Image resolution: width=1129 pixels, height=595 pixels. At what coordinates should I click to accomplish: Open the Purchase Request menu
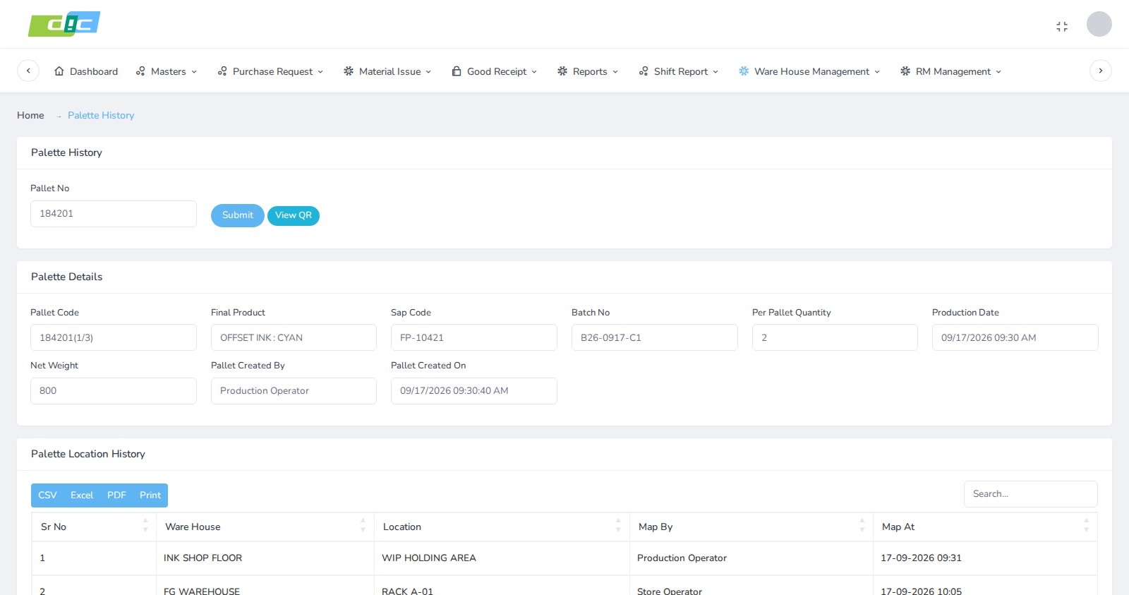[x=271, y=71]
